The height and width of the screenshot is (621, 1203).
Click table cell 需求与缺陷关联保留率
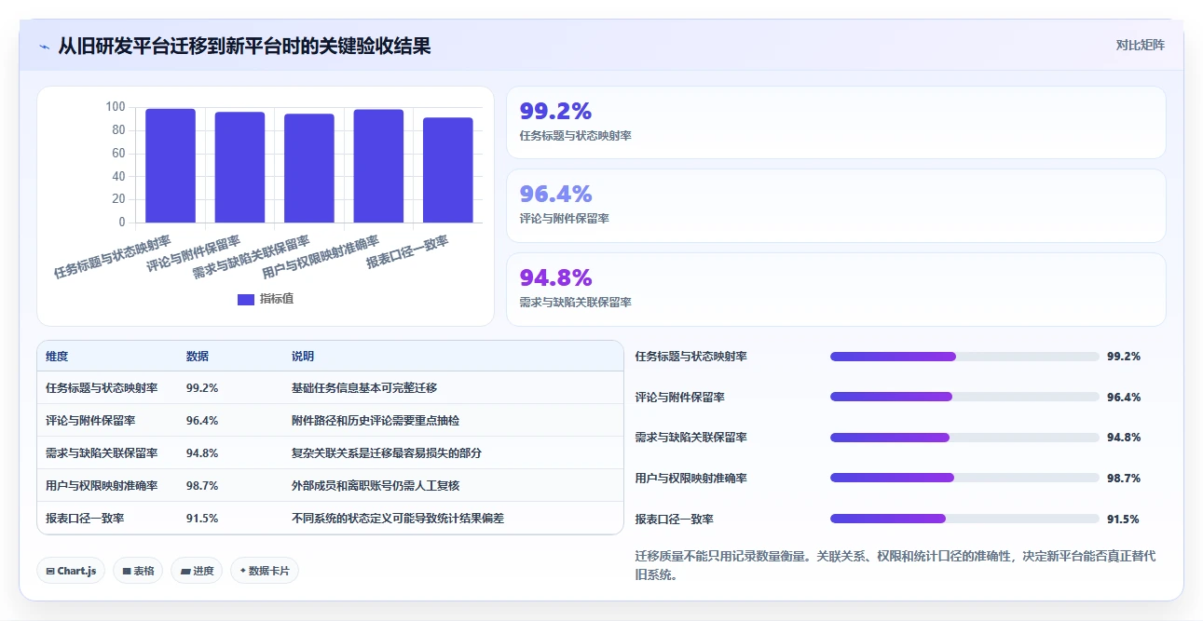point(102,452)
